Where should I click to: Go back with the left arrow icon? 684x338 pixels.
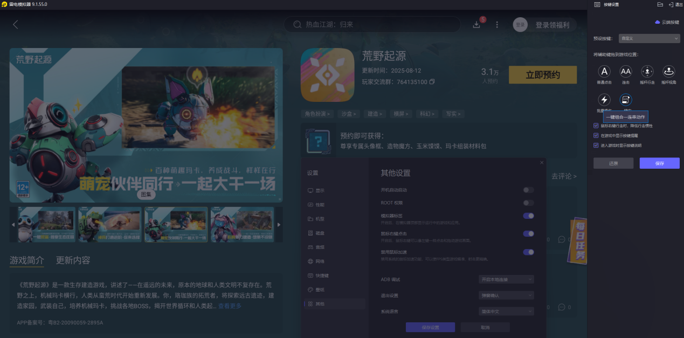click(16, 24)
